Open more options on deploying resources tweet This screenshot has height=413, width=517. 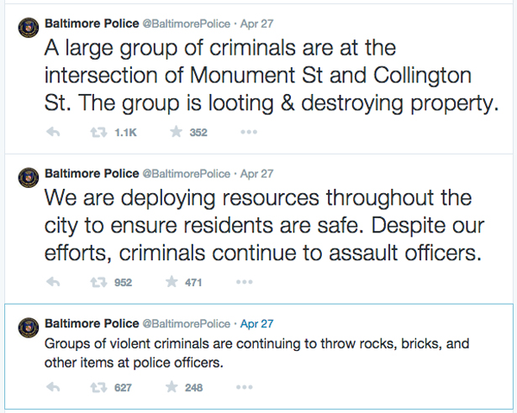(x=249, y=282)
